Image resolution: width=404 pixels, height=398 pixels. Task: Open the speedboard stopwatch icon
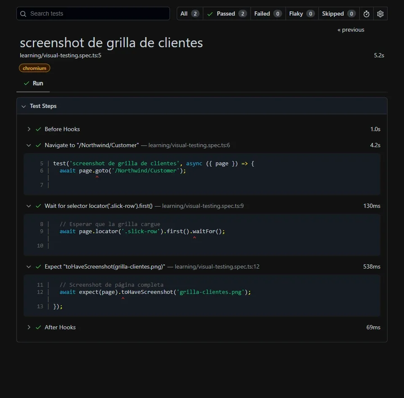(x=366, y=14)
